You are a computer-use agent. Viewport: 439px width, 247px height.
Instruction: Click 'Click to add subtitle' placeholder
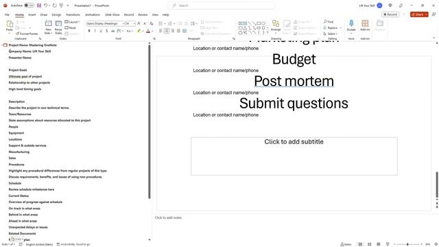click(294, 156)
